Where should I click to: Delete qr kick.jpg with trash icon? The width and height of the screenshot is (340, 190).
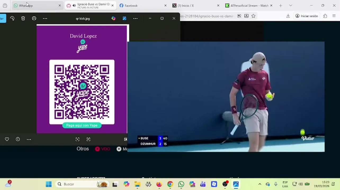tap(23, 18)
